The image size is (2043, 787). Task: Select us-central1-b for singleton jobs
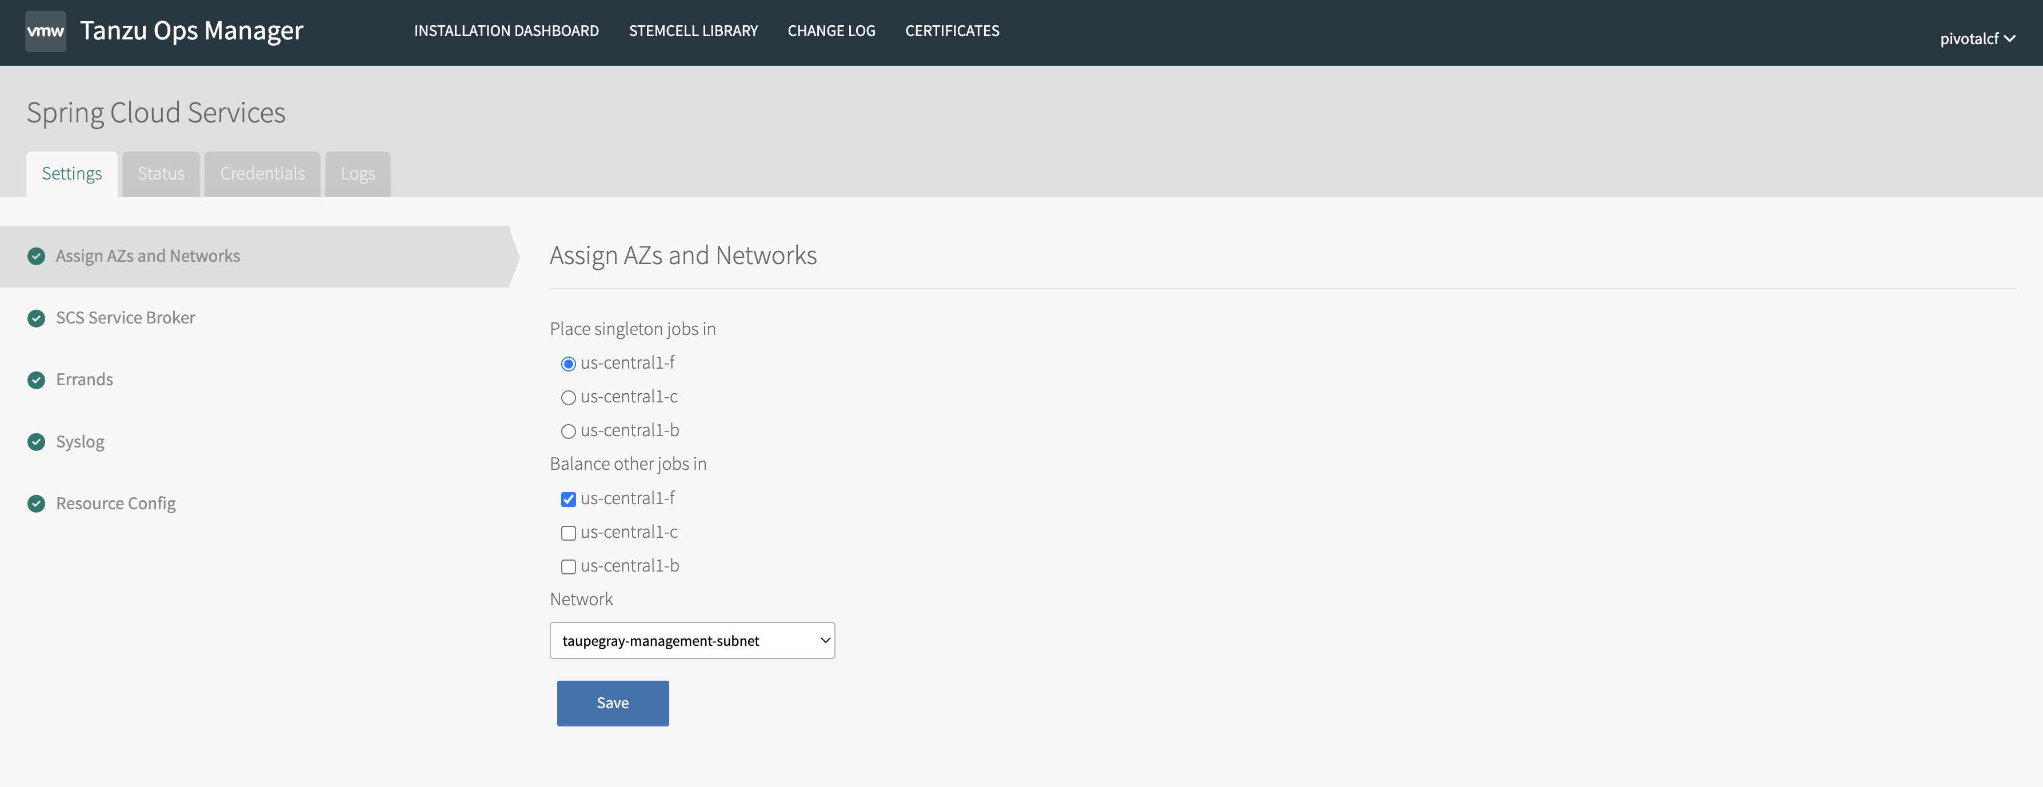click(x=568, y=432)
